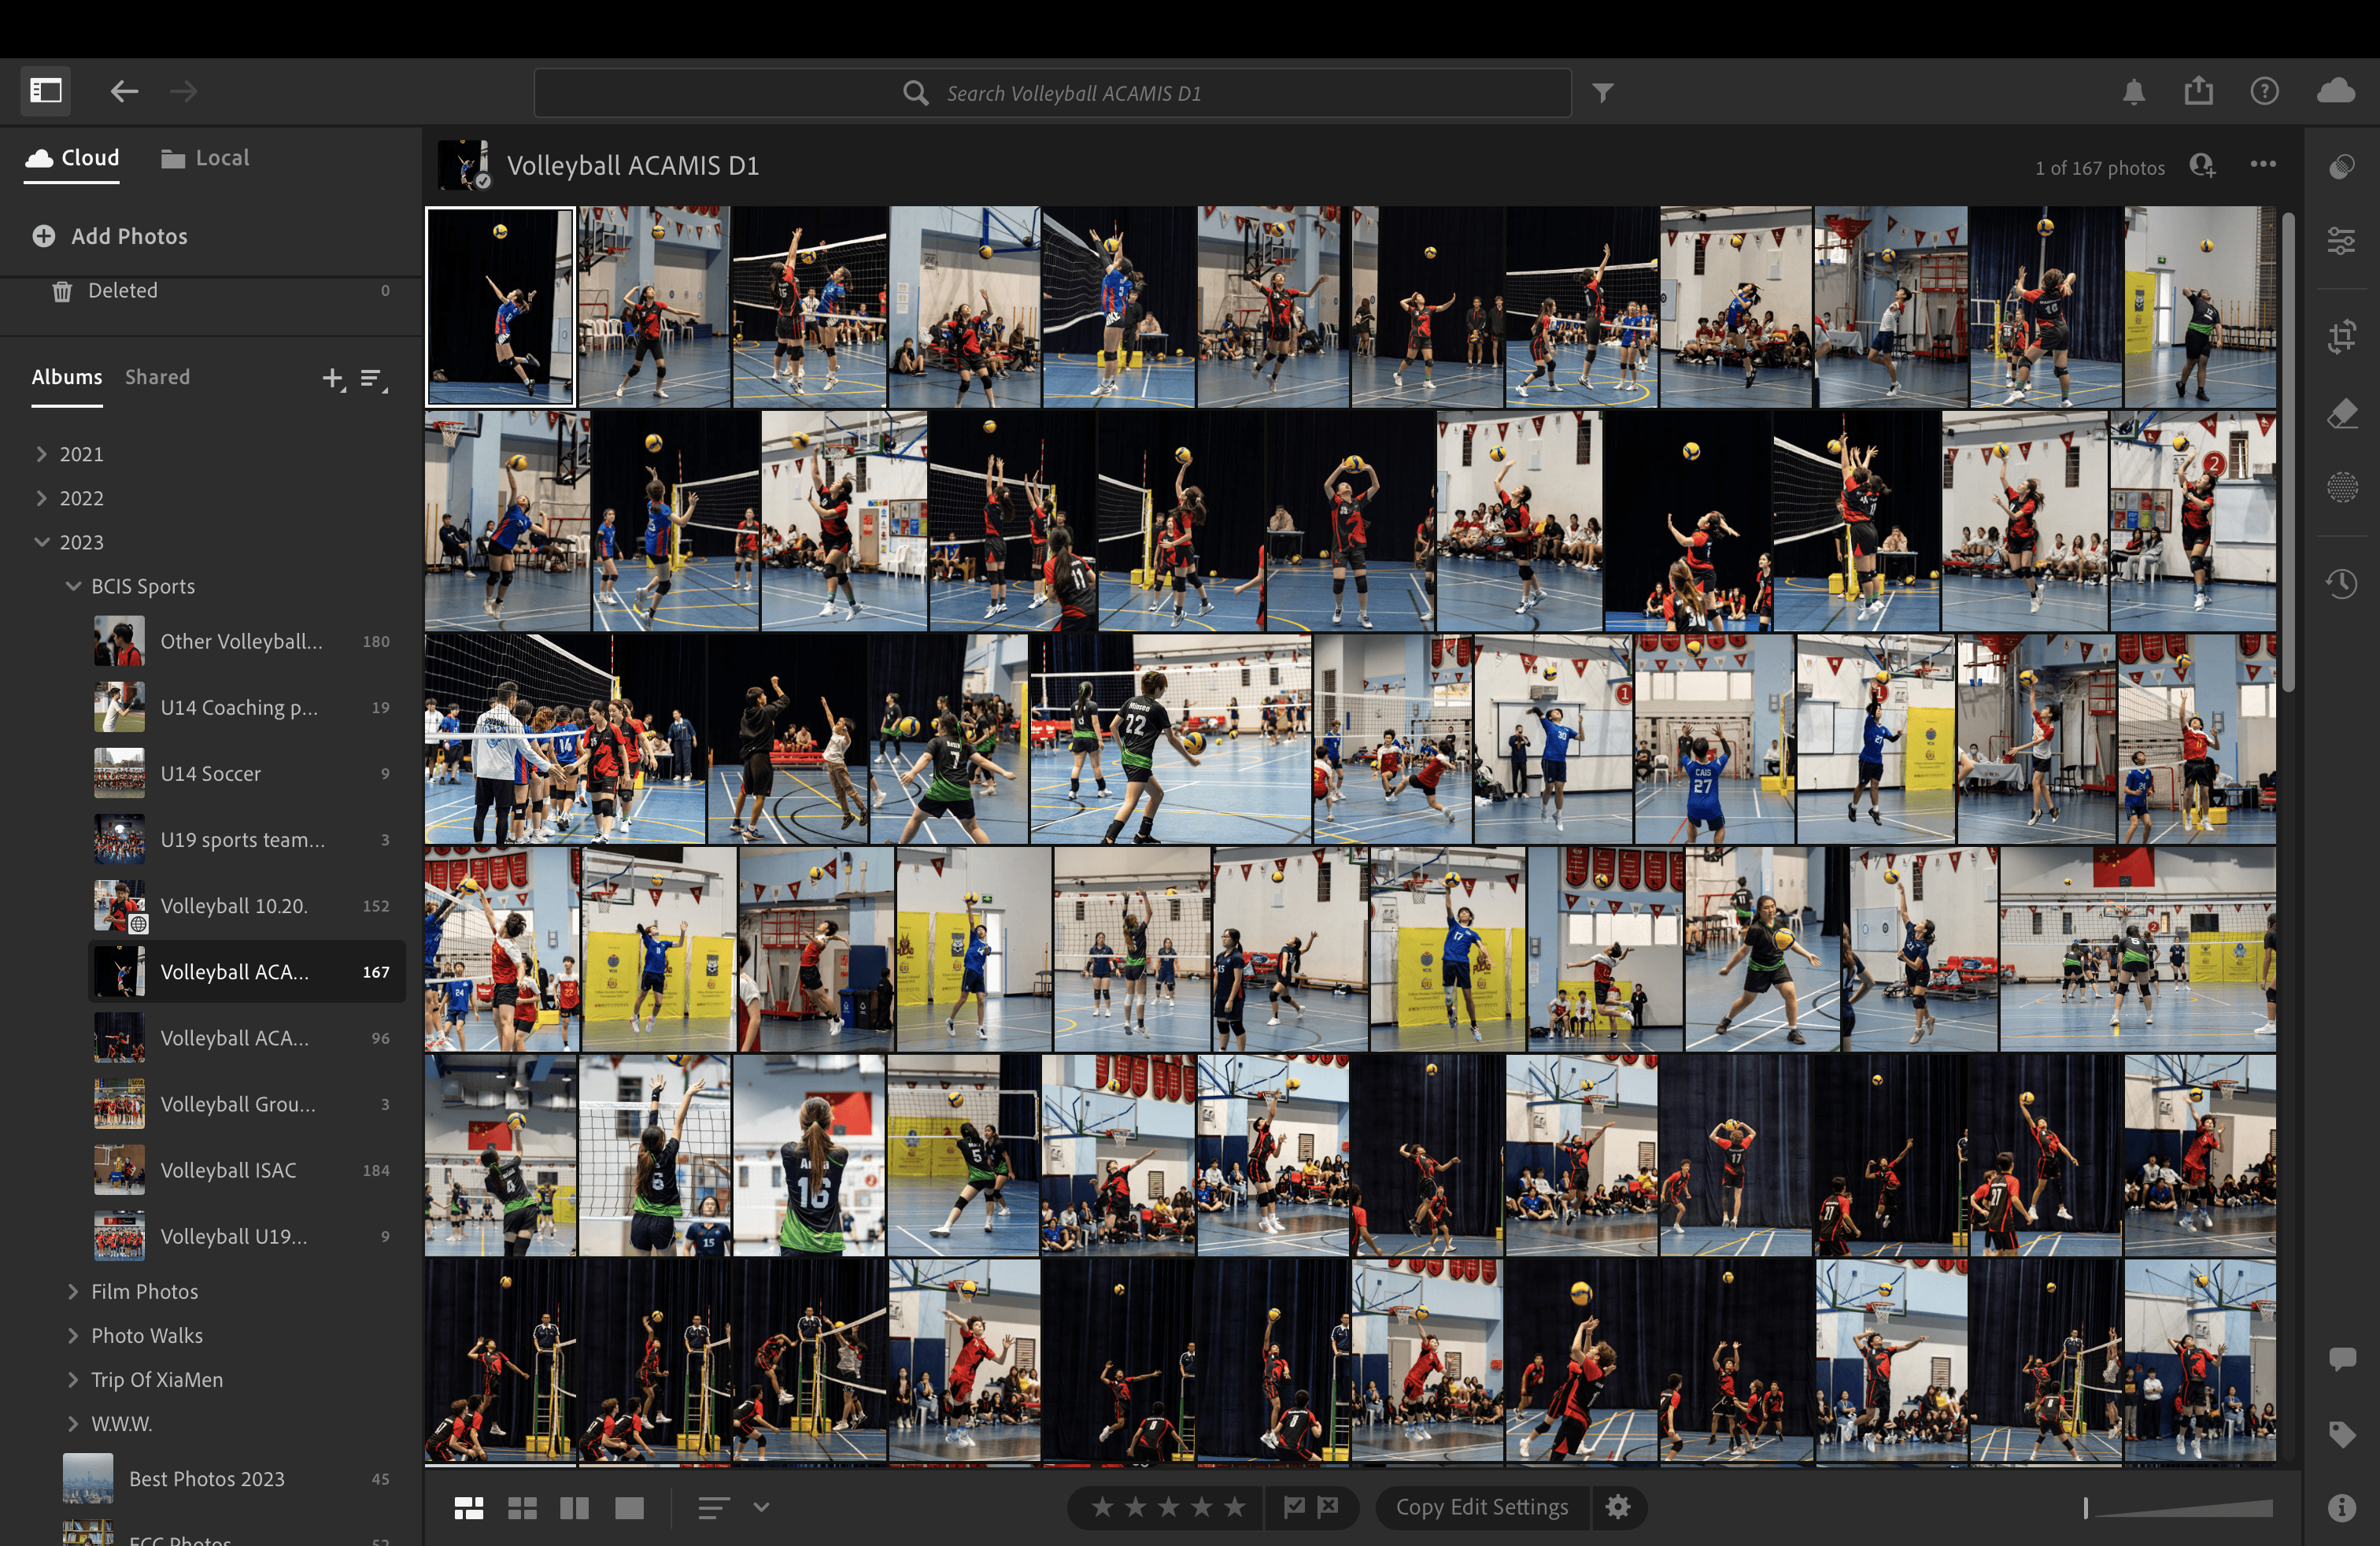
Task: Click the thumbnail size slider
Action: (2180, 1508)
